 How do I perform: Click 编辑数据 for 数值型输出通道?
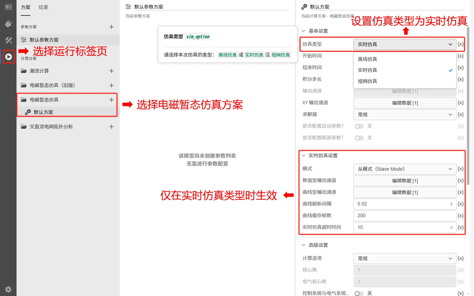405,181
